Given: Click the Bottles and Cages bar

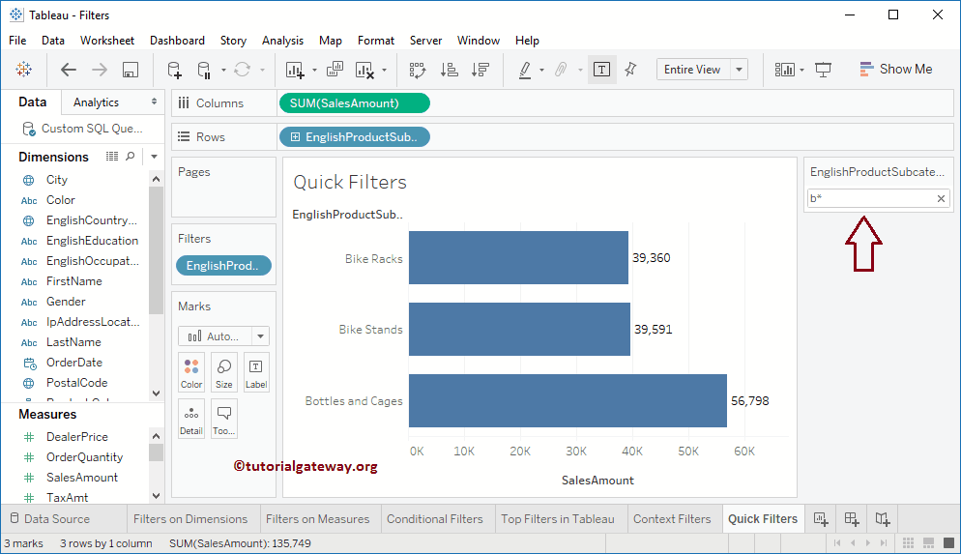Looking at the screenshot, I should (568, 401).
